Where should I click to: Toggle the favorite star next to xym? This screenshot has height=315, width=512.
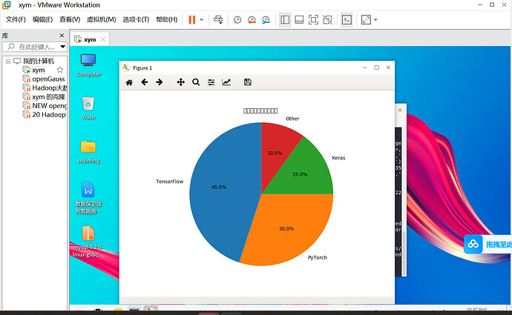[x=59, y=70]
